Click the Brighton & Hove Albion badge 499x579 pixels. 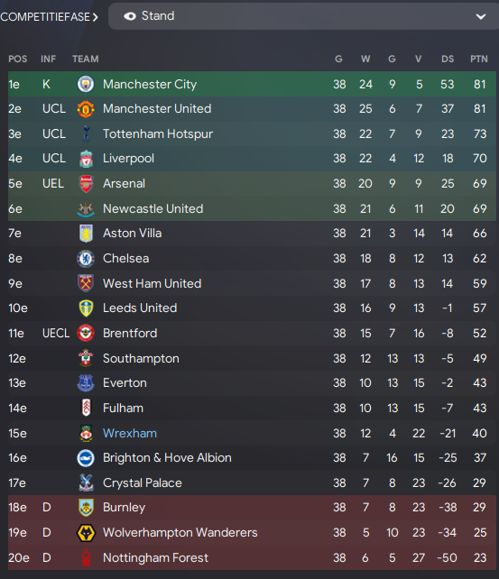86,458
